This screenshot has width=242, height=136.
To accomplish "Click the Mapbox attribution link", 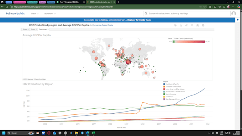I will (x=28, y=79).
